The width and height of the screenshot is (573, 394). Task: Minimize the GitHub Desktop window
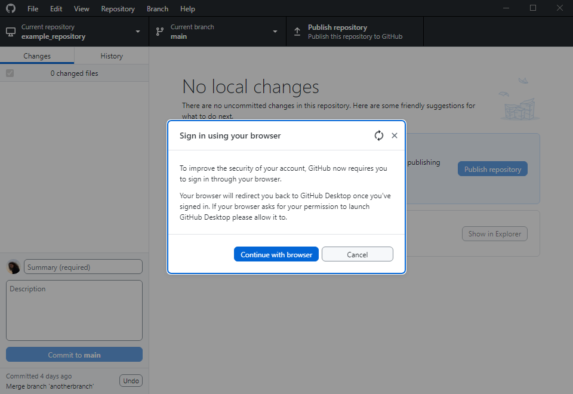tap(506, 8)
